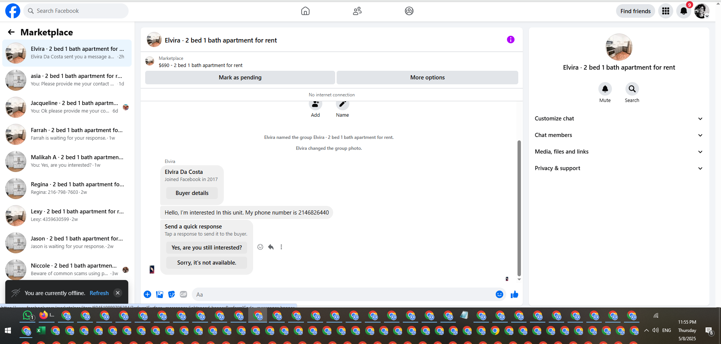Switch input language ENG indicator
The height and width of the screenshot is (344, 721).
pos(666,330)
